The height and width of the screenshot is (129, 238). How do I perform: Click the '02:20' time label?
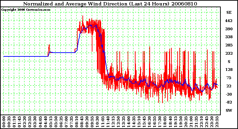pos(24,122)
